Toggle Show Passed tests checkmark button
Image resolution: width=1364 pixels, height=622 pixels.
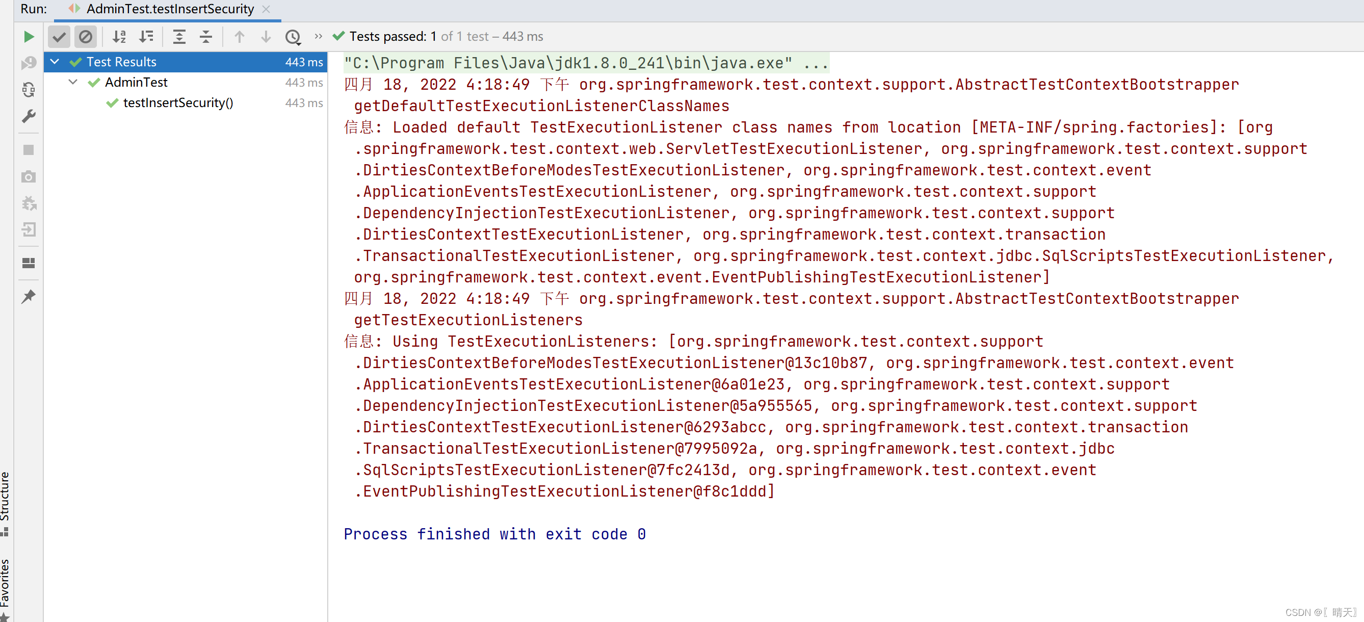pyautogui.click(x=59, y=37)
